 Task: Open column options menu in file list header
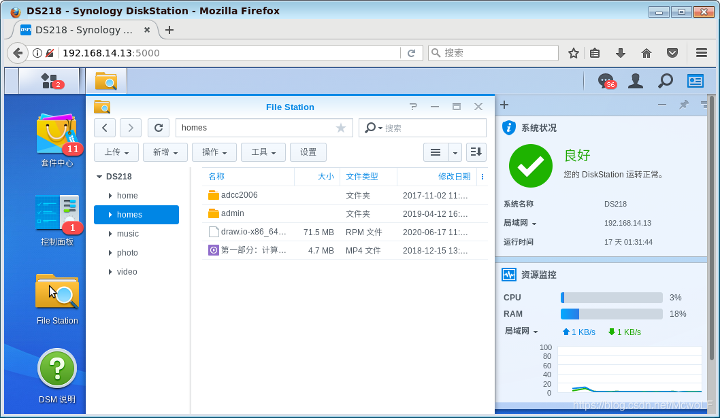(482, 177)
